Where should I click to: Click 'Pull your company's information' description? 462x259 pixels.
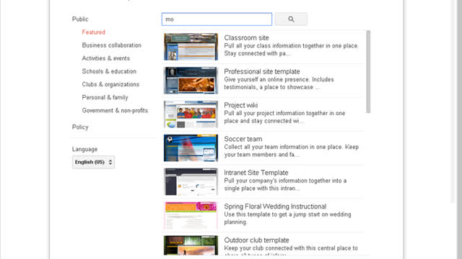[285, 185]
